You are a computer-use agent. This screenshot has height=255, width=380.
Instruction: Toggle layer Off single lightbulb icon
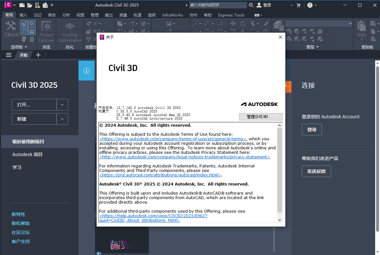click(x=289, y=31)
